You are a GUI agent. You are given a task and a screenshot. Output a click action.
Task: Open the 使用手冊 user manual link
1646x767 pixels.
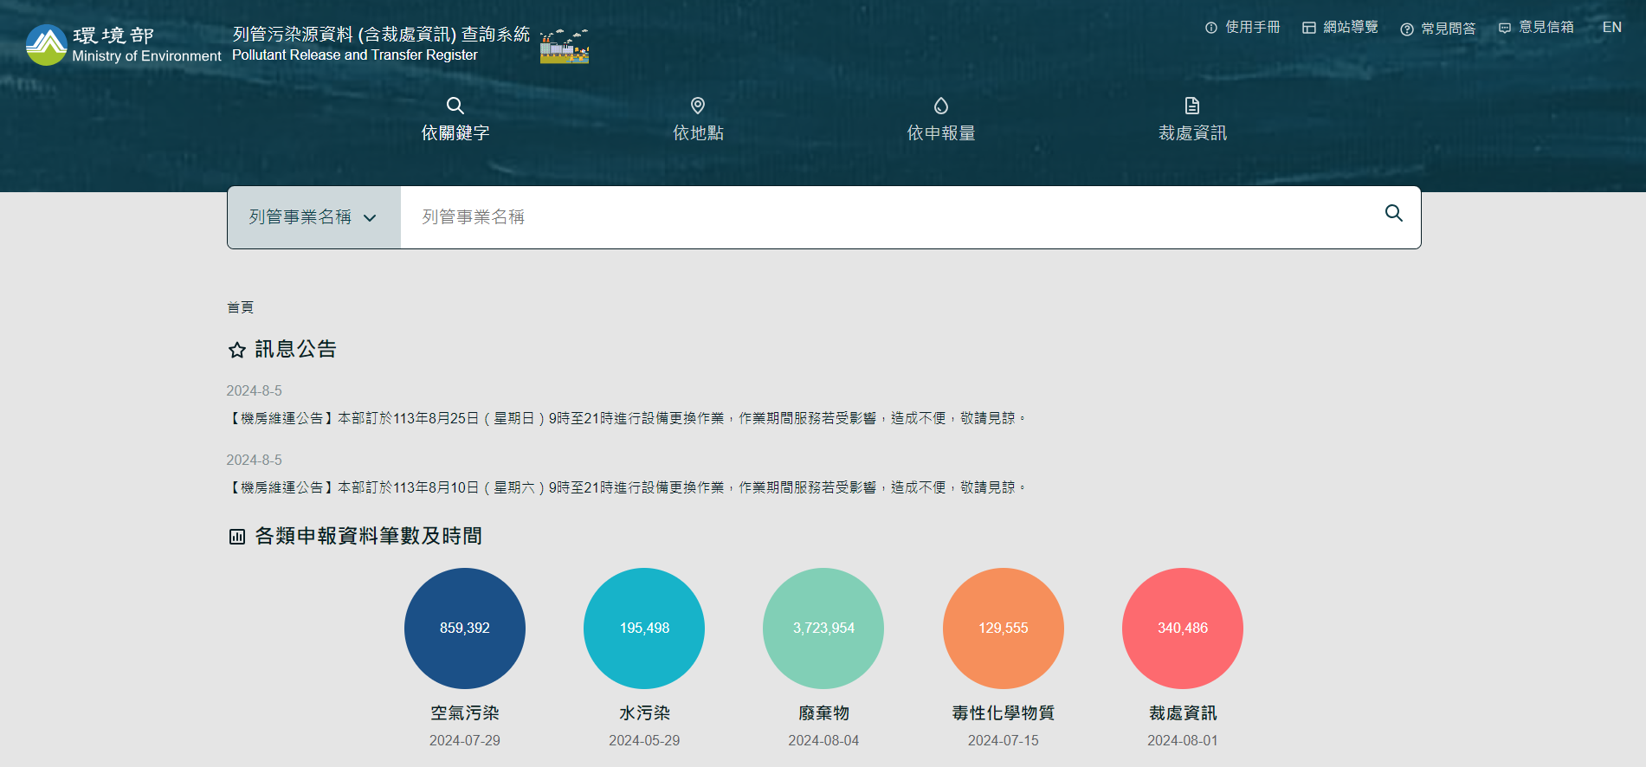click(x=1243, y=28)
